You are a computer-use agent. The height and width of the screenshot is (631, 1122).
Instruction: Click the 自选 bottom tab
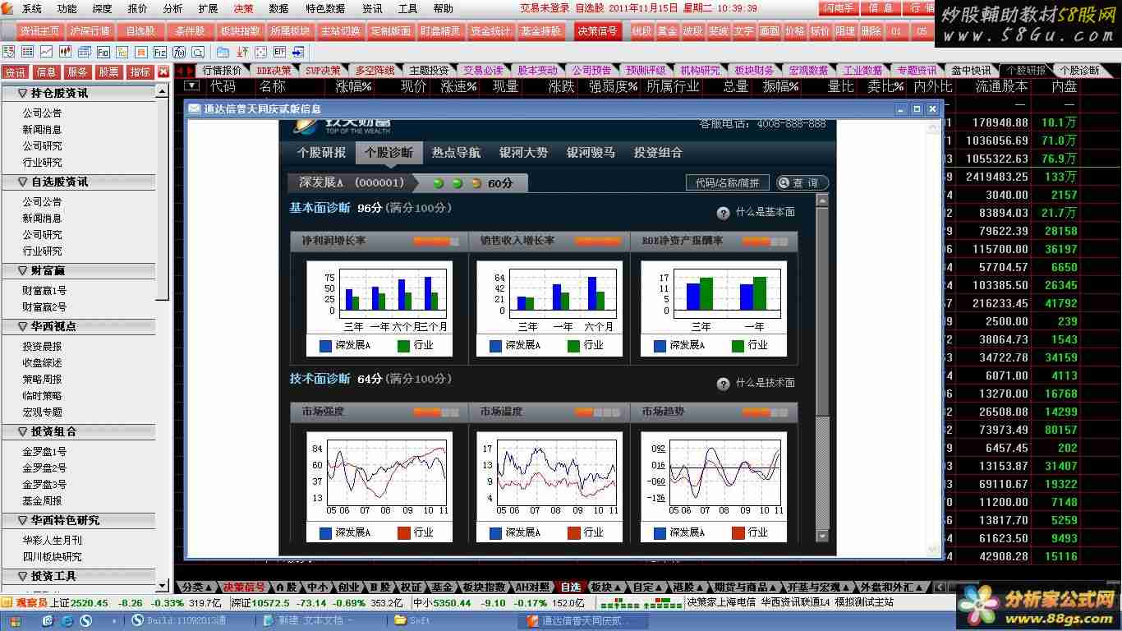(x=570, y=587)
